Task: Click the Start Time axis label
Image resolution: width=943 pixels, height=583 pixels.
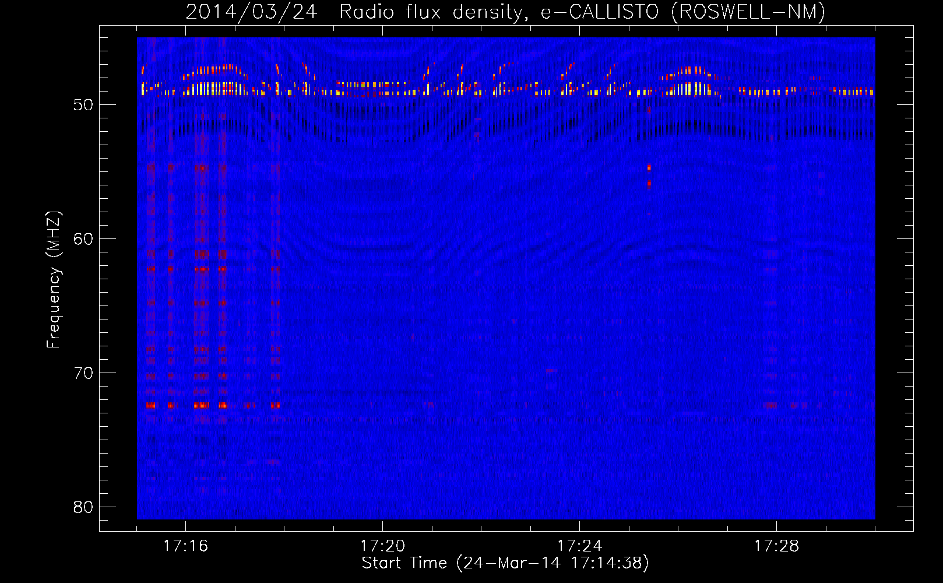Action: click(x=505, y=563)
